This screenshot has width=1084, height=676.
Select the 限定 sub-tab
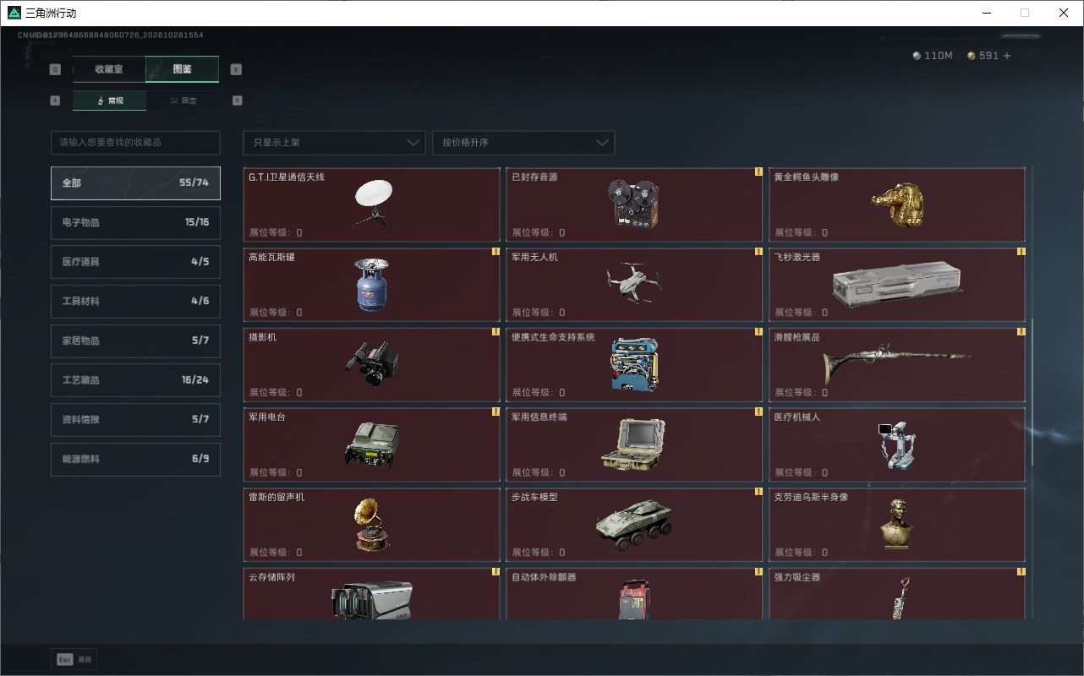183,101
